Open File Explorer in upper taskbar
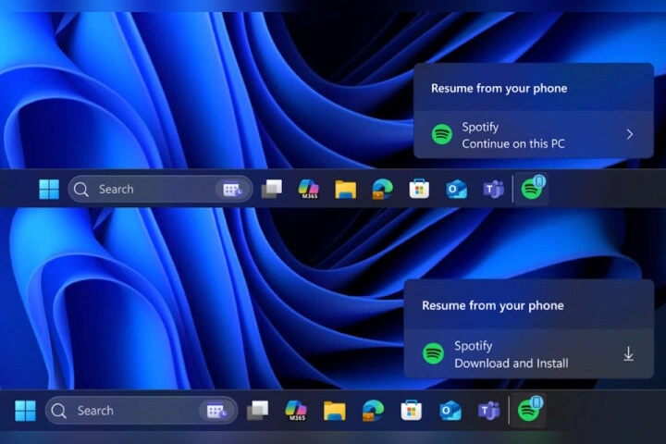 coord(345,189)
